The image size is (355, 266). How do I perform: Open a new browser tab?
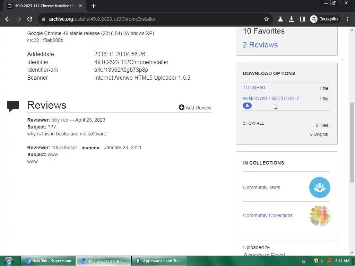94,6
